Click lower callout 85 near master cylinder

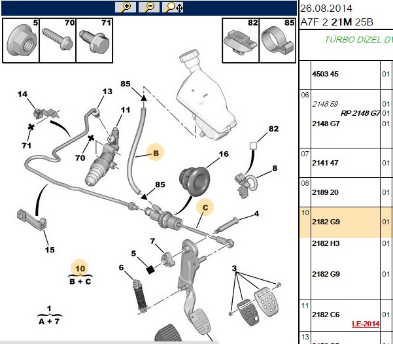pos(160,184)
